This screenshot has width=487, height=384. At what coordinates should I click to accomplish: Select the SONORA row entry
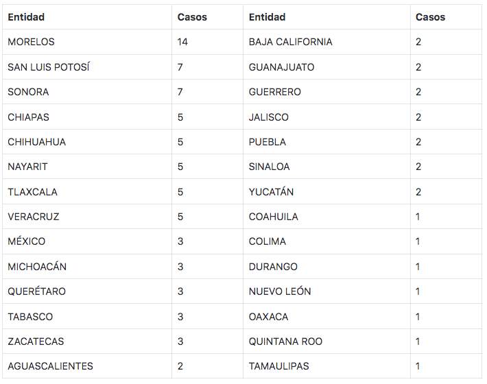coord(29,92)
